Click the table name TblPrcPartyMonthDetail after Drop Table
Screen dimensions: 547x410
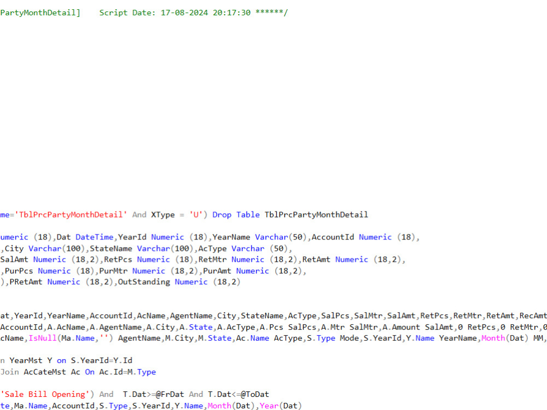coord(316,215)
